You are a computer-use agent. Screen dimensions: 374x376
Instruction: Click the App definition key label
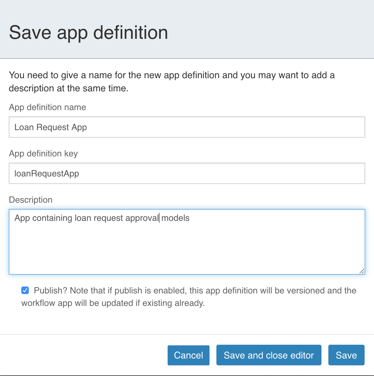[x=43, y=154]
